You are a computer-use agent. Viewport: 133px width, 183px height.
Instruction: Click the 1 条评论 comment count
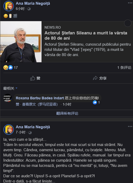tap(124, 68)
